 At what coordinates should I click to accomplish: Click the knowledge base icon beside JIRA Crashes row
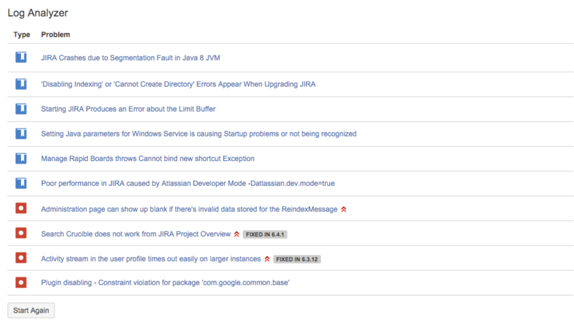(21, 58)
